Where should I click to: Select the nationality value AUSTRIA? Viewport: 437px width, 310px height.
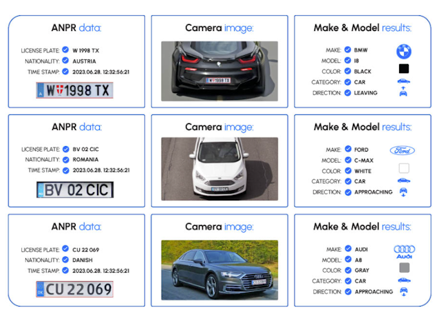point(84,61)
